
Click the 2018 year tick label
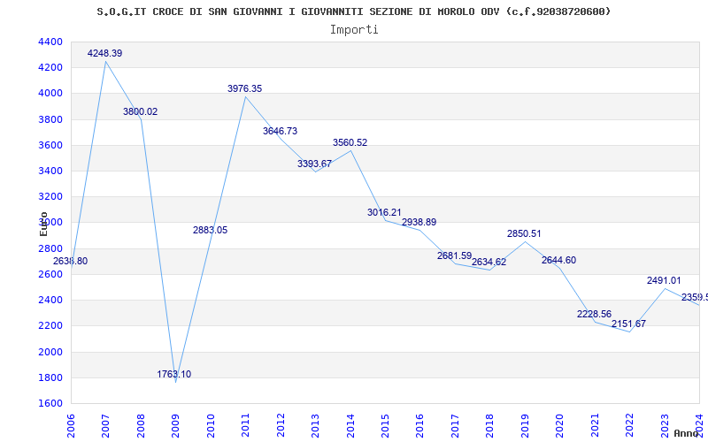click(490, 425)
